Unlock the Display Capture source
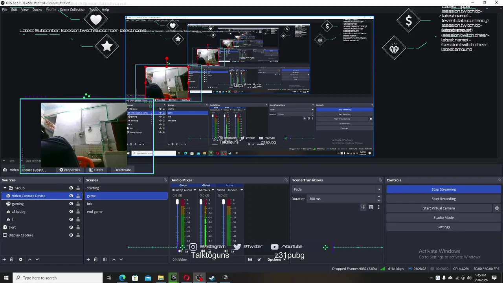503x283 pixels. 78,235
